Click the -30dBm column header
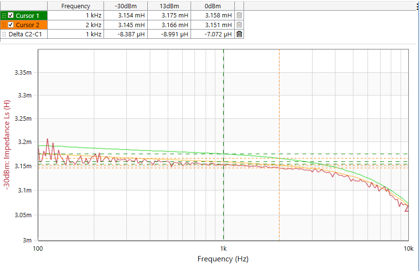The image size is (420, 271). pyautogui.click(x=125, y=6)
